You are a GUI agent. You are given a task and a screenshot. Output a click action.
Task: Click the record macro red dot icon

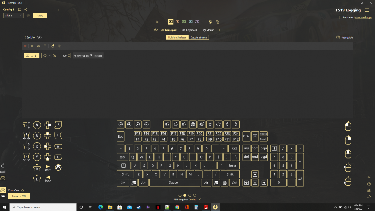tap(25, 46)
